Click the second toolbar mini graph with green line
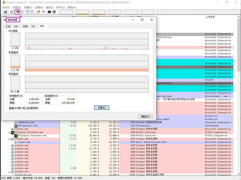The height and width of the screenshot is (180, 241). tap(82, 12)
